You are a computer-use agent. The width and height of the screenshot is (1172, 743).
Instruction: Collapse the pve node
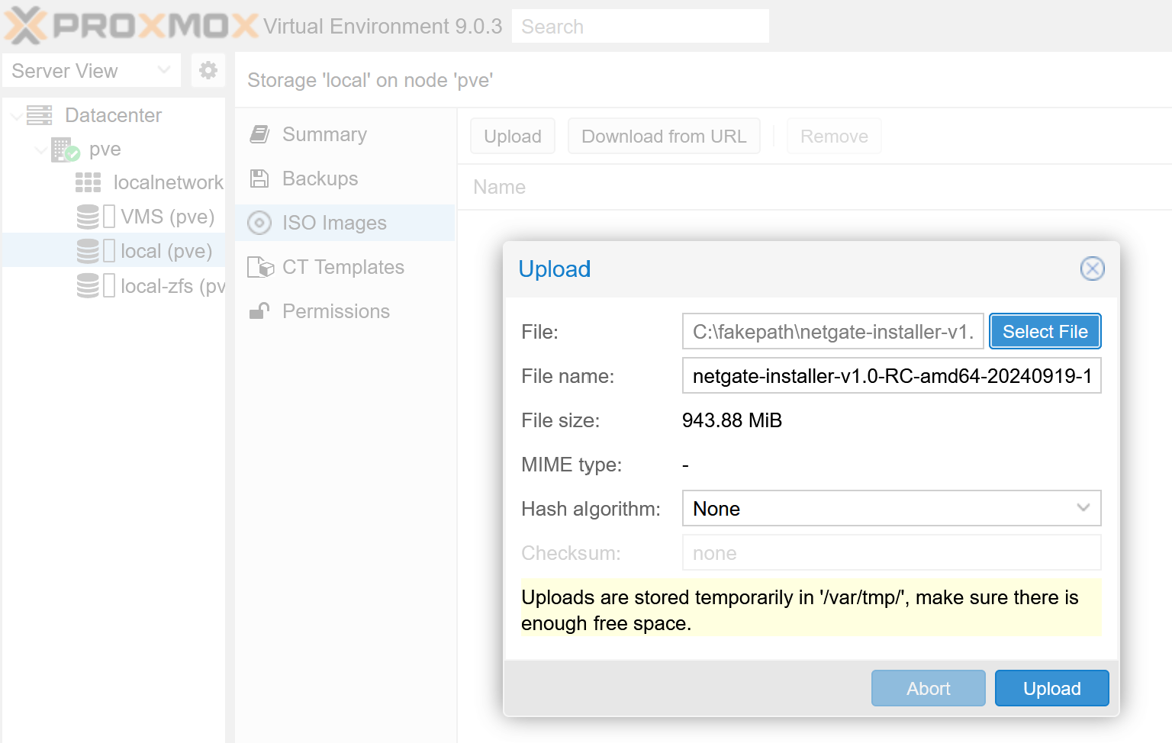click(41, 150)
